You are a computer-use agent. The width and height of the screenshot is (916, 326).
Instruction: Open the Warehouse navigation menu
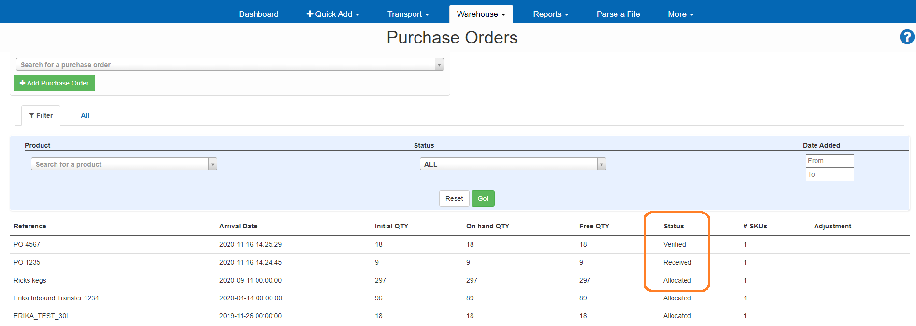click(x=481, y=14)
